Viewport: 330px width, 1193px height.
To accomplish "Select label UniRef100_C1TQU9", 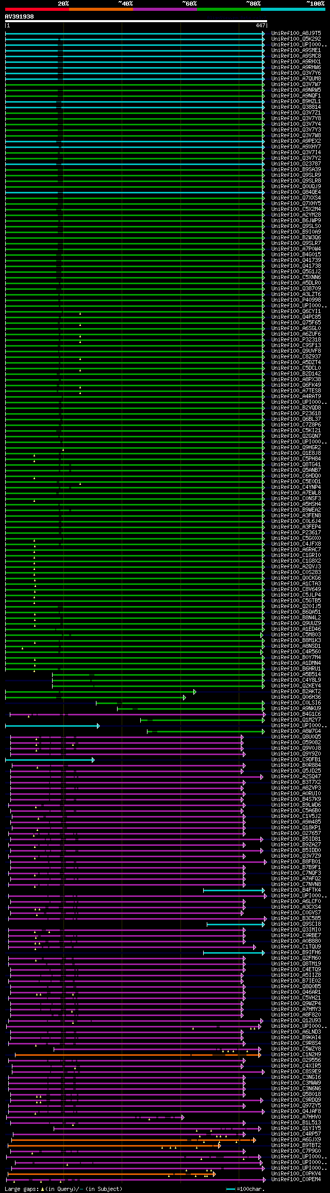I will coord(296,946).
